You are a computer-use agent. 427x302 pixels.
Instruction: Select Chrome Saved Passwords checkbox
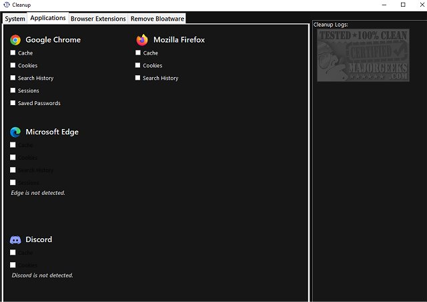coord(13,102)
